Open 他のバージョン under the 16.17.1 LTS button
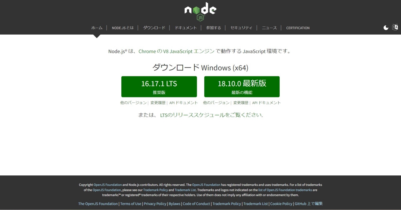Viewport: 401px width, 210px height. (x=133, y=102)
